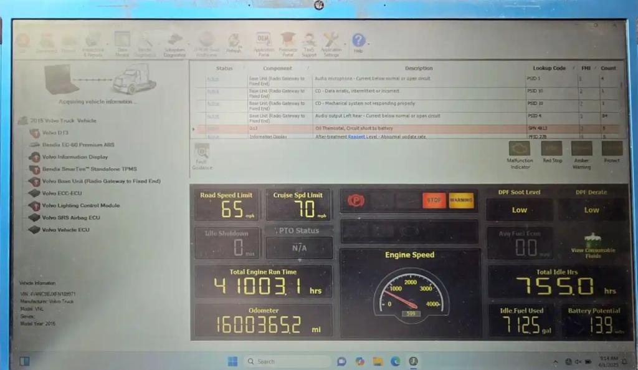Click the OEM Application Portal icon

(264, 42)
